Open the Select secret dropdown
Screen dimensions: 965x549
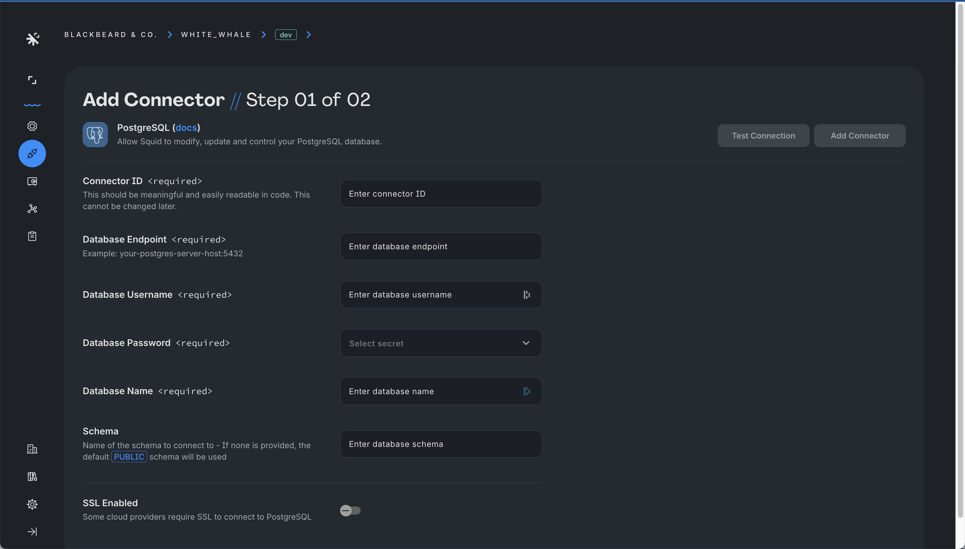tap(441, 343)
